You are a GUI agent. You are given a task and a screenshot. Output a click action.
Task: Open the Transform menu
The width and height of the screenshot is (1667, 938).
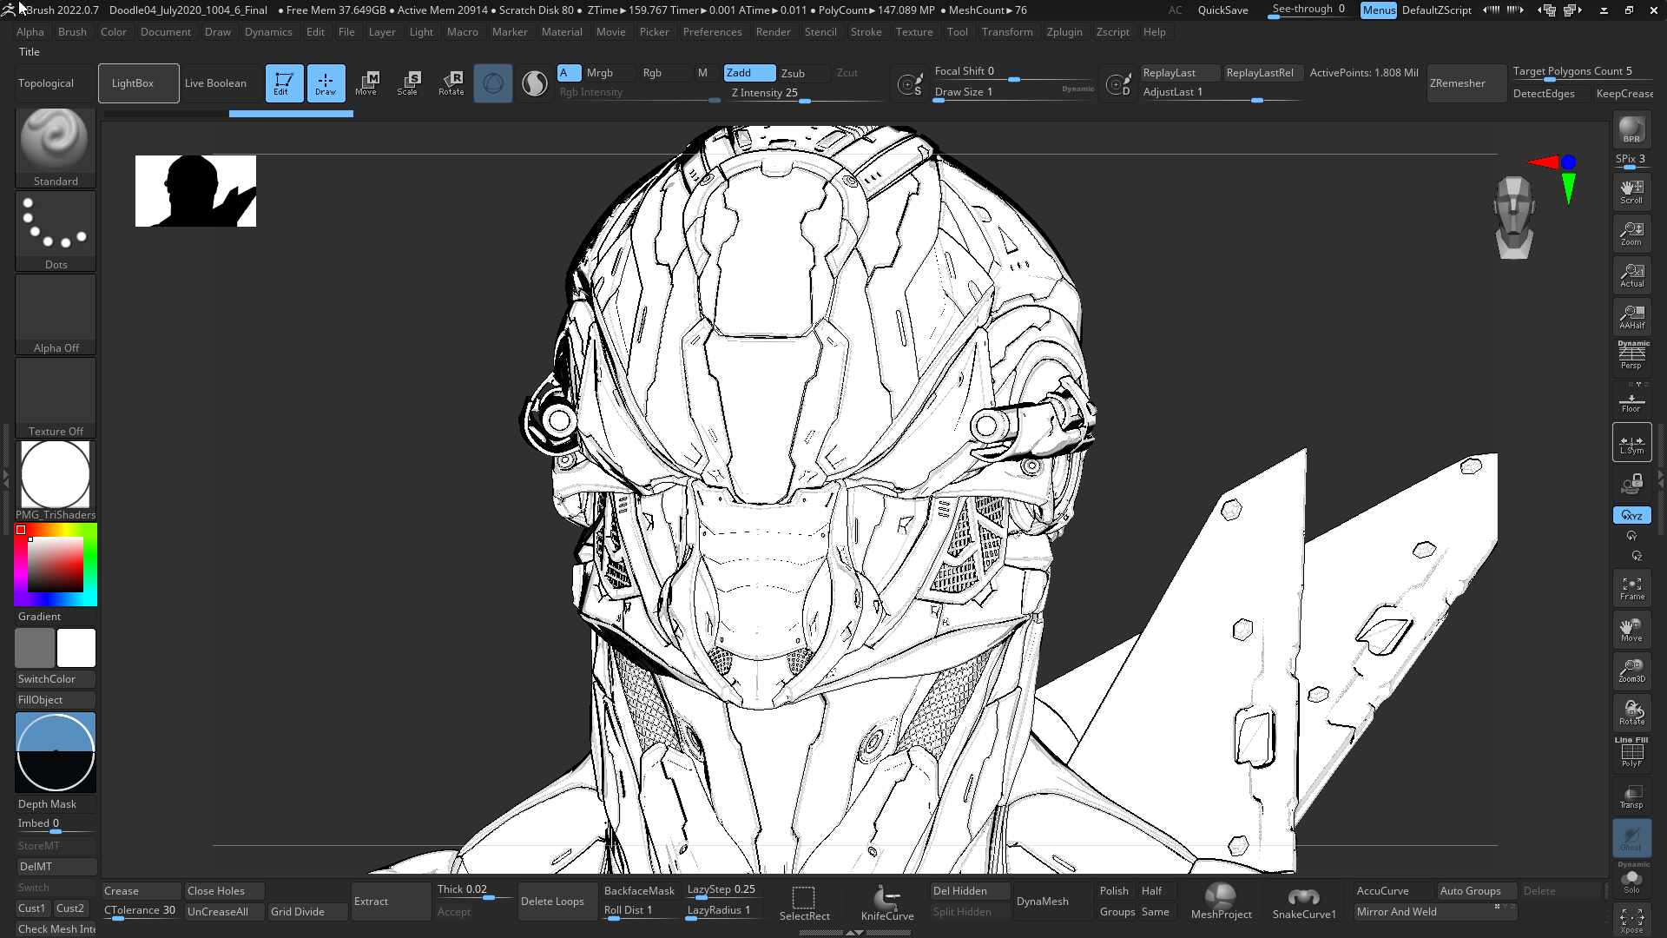pyautogui.click(x=1007, y=32)
